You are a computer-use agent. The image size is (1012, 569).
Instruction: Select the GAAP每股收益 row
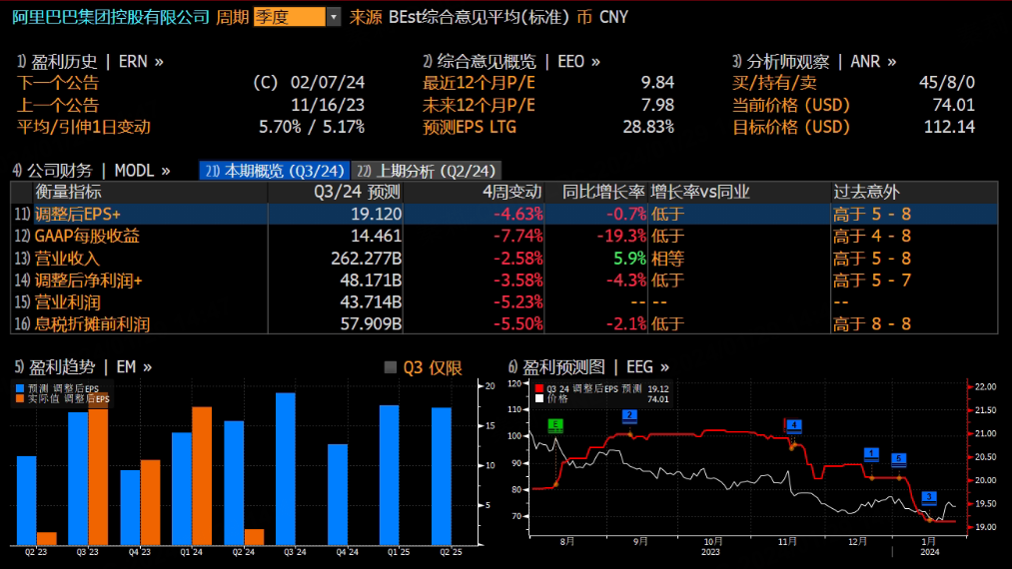click(505, 237)
